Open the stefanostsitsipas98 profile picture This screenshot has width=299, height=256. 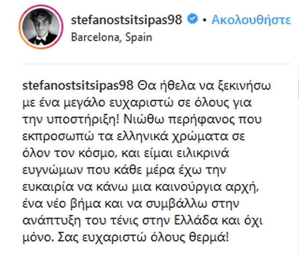coord(41,27)
